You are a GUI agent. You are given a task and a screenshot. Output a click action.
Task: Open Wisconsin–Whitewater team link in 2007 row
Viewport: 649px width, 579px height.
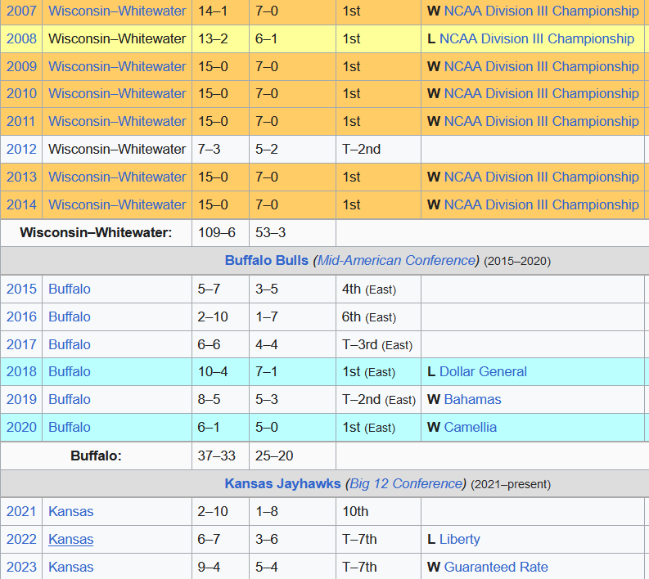coord(117,11)
